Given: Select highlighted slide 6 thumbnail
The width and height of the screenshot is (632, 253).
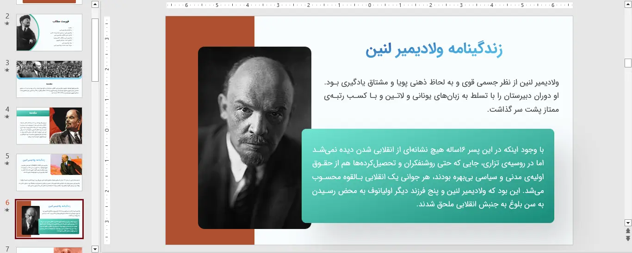Looking at the screenshot, I should click(49, 219).
